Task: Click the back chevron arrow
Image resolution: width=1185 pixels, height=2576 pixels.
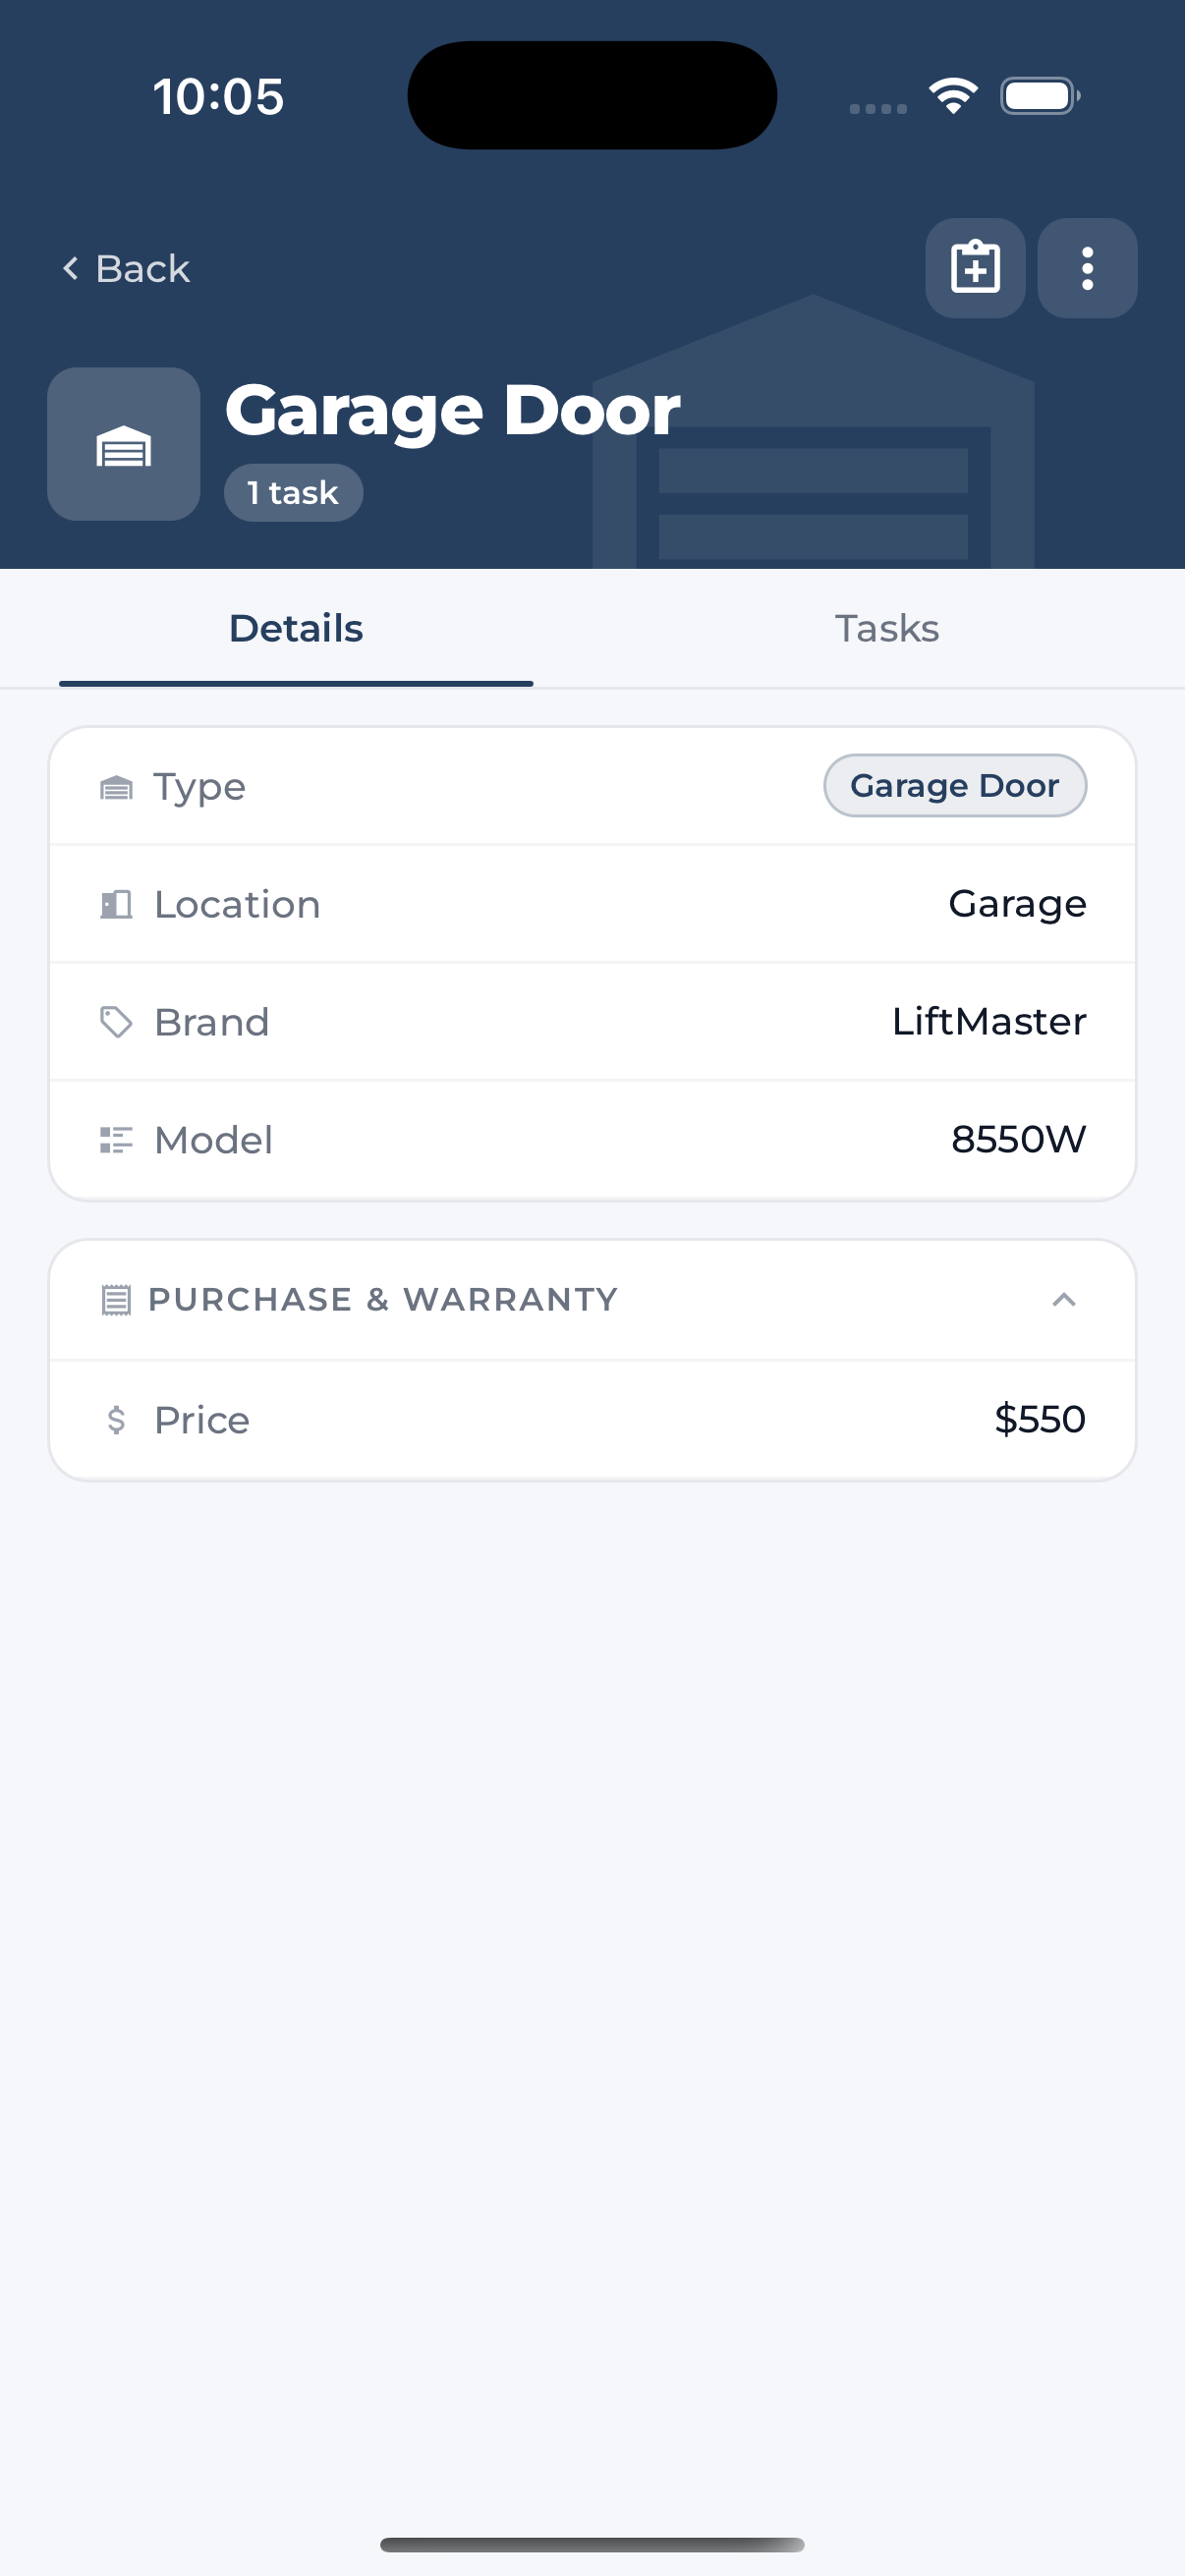Action: pyautogui.click(x=71, y=268)
